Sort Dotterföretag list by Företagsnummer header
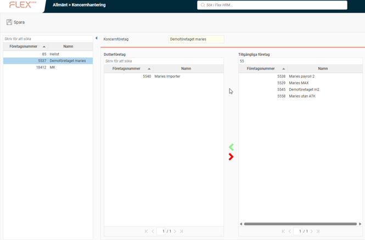This screenshot has width=365, height=240. point(126,68)
